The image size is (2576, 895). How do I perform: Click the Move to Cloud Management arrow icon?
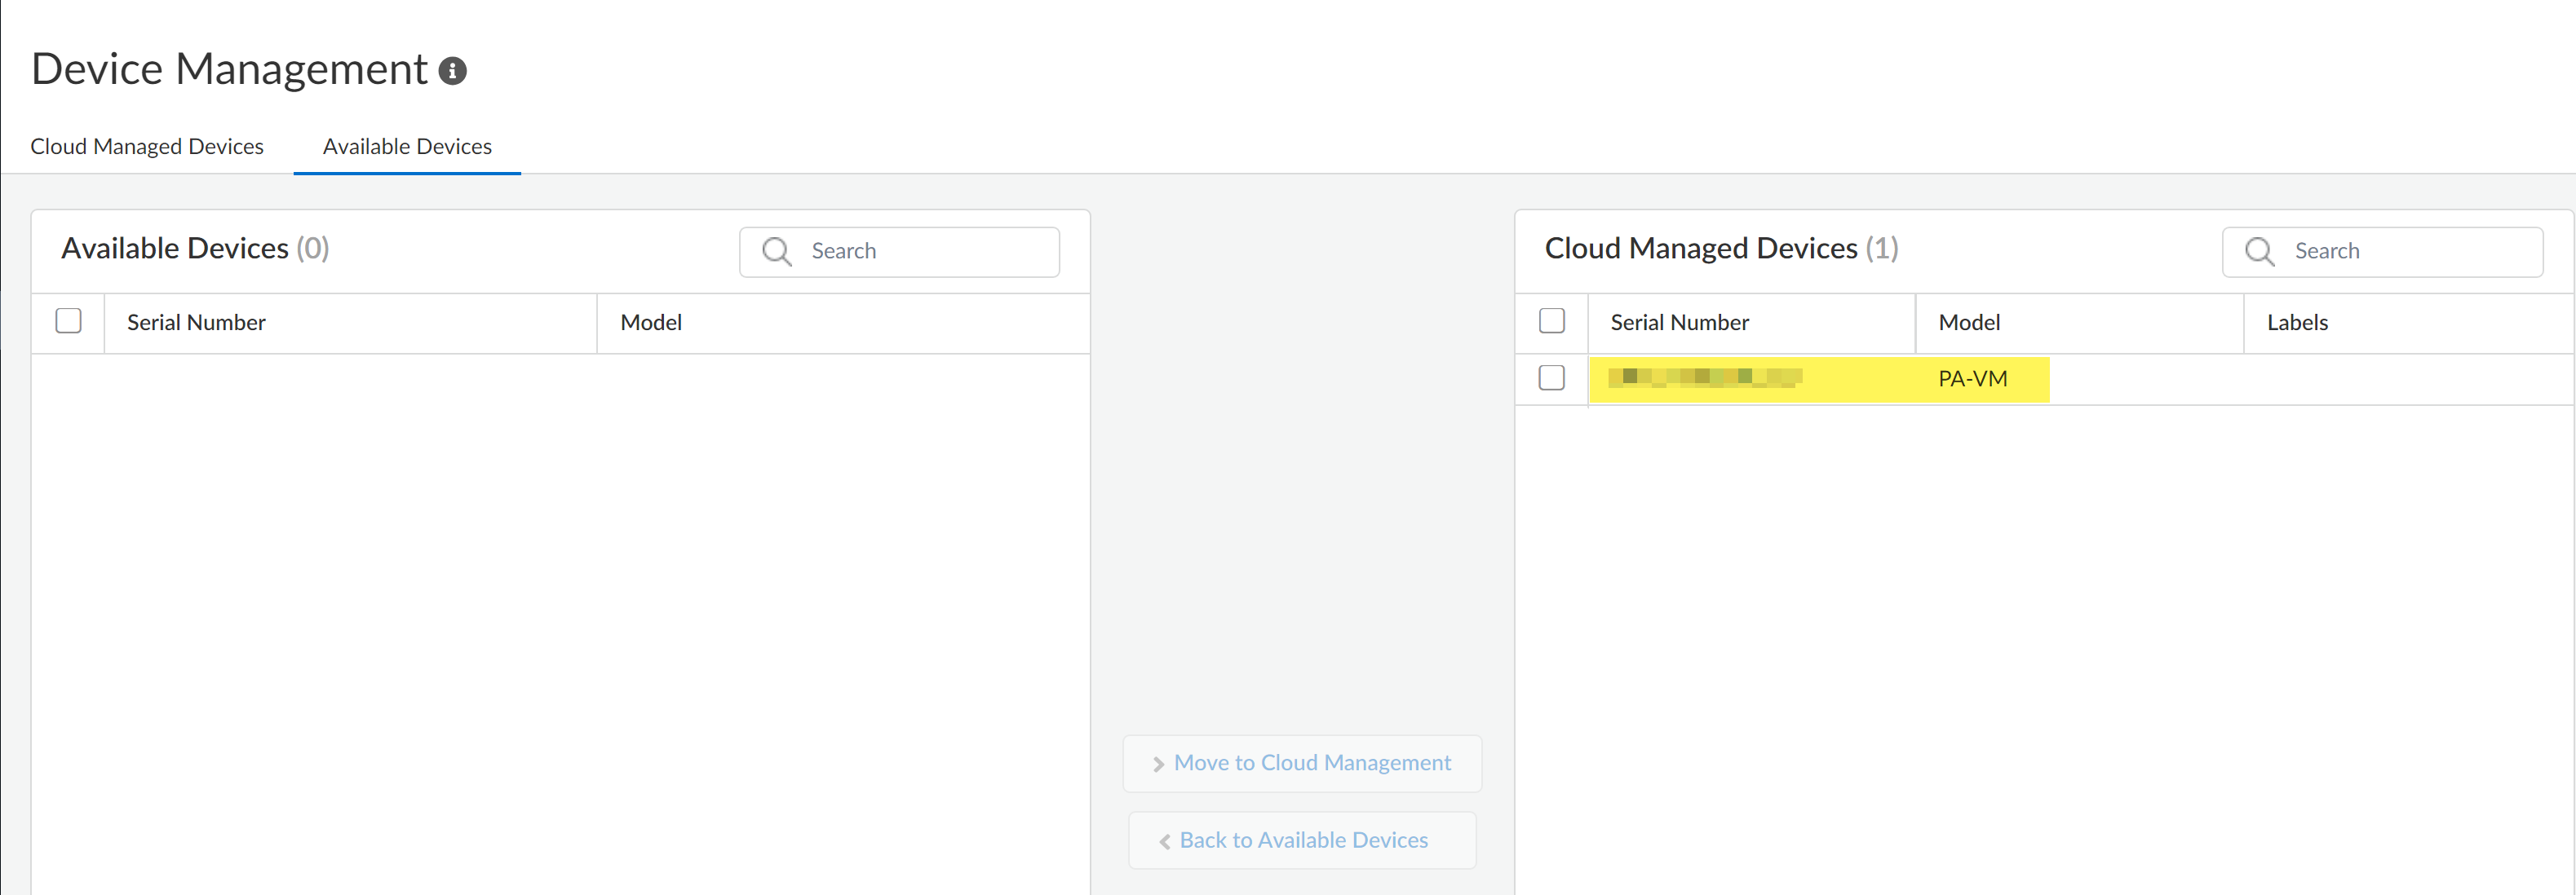[x=1158, y=764]
